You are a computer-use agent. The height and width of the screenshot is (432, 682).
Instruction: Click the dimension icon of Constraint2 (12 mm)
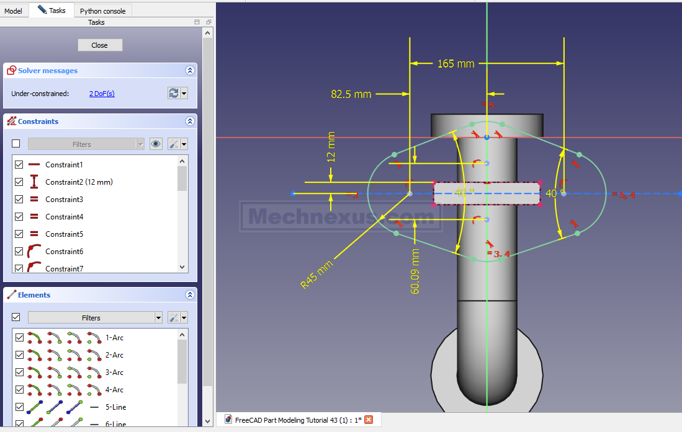[x=34, y=182]
